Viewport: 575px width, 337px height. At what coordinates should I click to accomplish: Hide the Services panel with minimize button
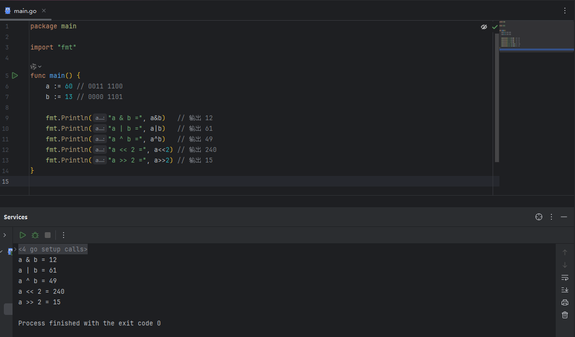tap(564, 217)
